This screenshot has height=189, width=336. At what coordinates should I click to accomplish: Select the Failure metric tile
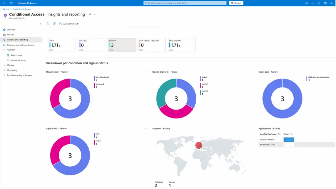pyautogui.click(x=121, y=45)
